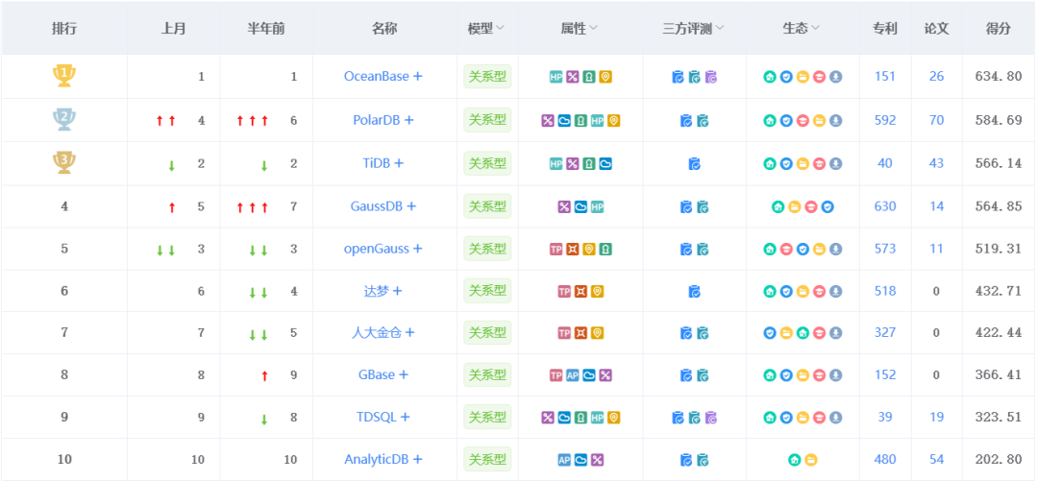Click the download icon in OceanBase row

click(836, 77)
